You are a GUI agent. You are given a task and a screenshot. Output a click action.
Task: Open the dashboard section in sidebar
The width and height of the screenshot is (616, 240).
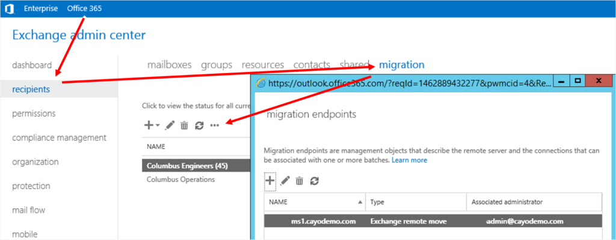pos(32,65)
